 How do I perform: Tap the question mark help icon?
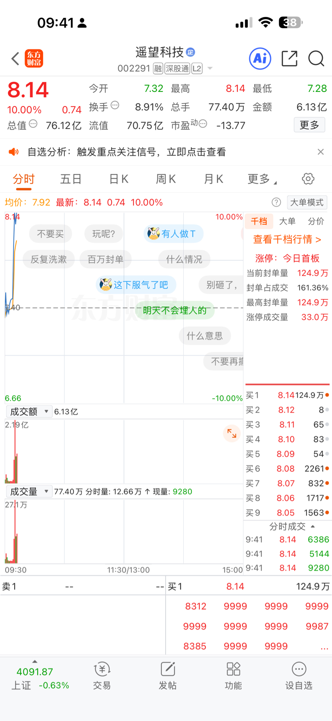(x=276, y=202)
